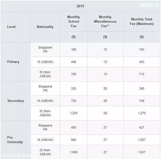Select the Nationality column header
Image resolution: width=161 pixels, height=159 pixels.
tap(45, 27)
